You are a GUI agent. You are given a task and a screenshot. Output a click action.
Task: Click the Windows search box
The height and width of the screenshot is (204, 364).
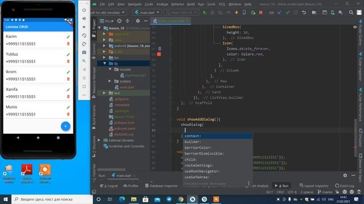[x=52, y=199]
